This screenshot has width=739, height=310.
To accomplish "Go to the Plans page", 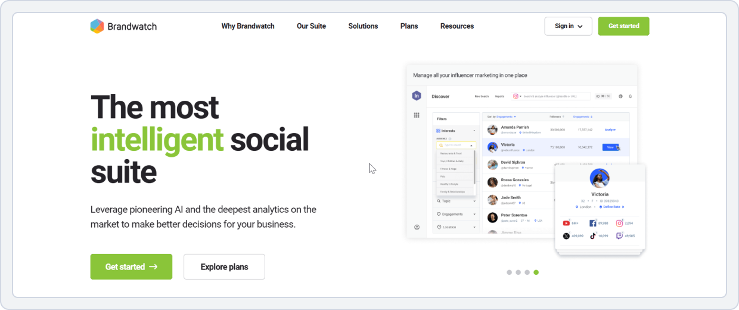I will point(409,26).
